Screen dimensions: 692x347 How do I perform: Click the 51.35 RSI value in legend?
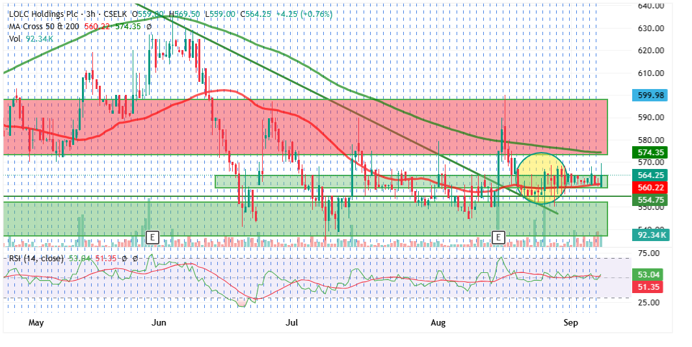[106, 259]
